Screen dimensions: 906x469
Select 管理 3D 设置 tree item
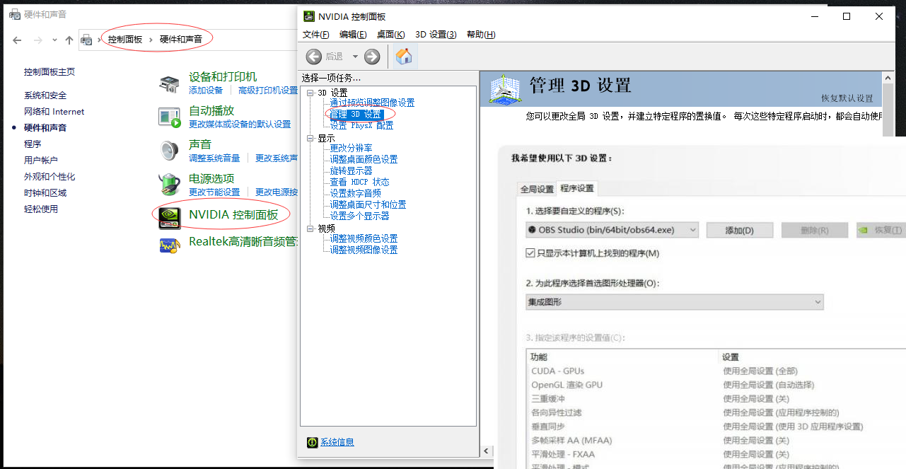coord(356,114)
